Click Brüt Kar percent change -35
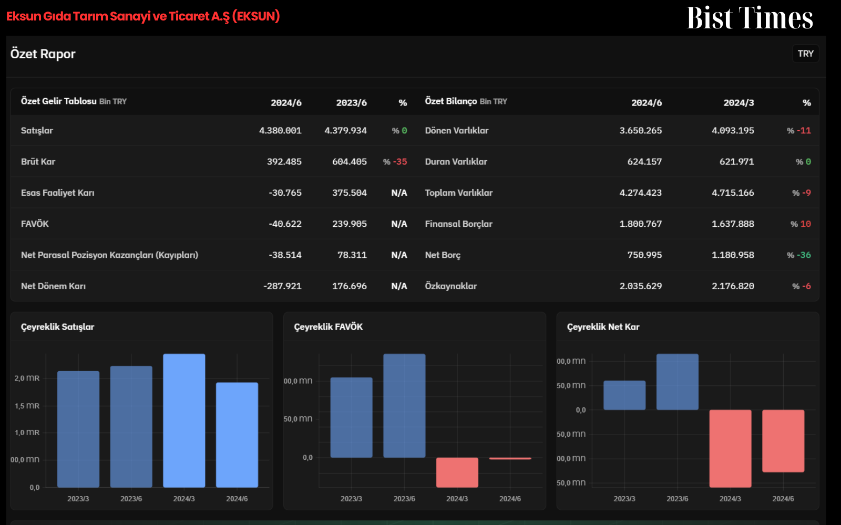 point(395,162)
